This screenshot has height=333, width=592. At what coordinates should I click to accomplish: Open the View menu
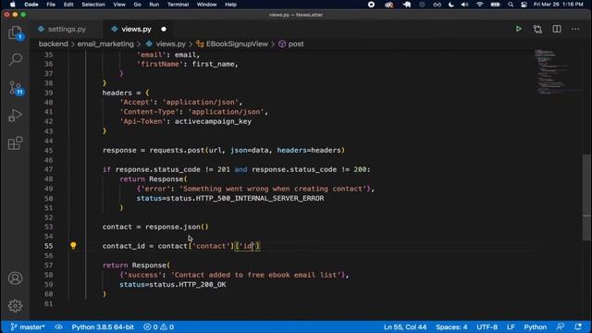pyautogui.click(x=119, y=5)
